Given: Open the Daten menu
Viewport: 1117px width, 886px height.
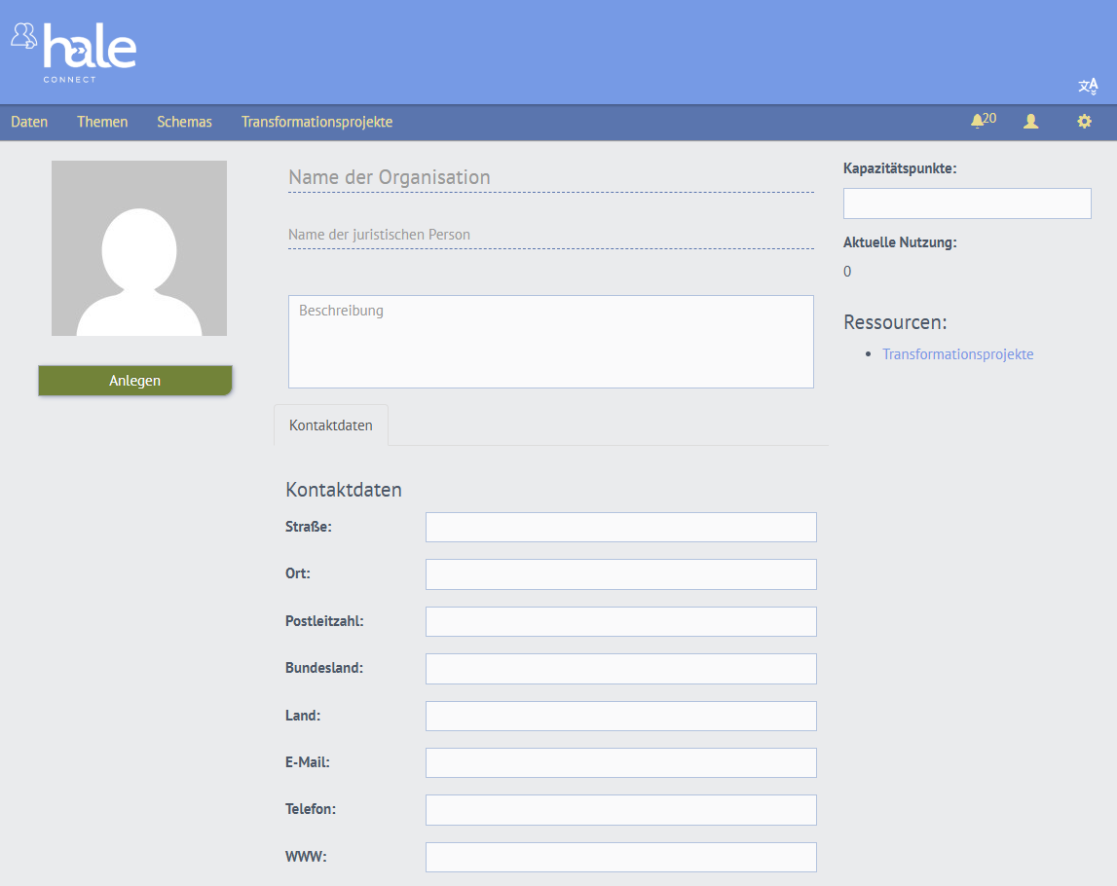Looking at the screenshot, I should point(29,122).
